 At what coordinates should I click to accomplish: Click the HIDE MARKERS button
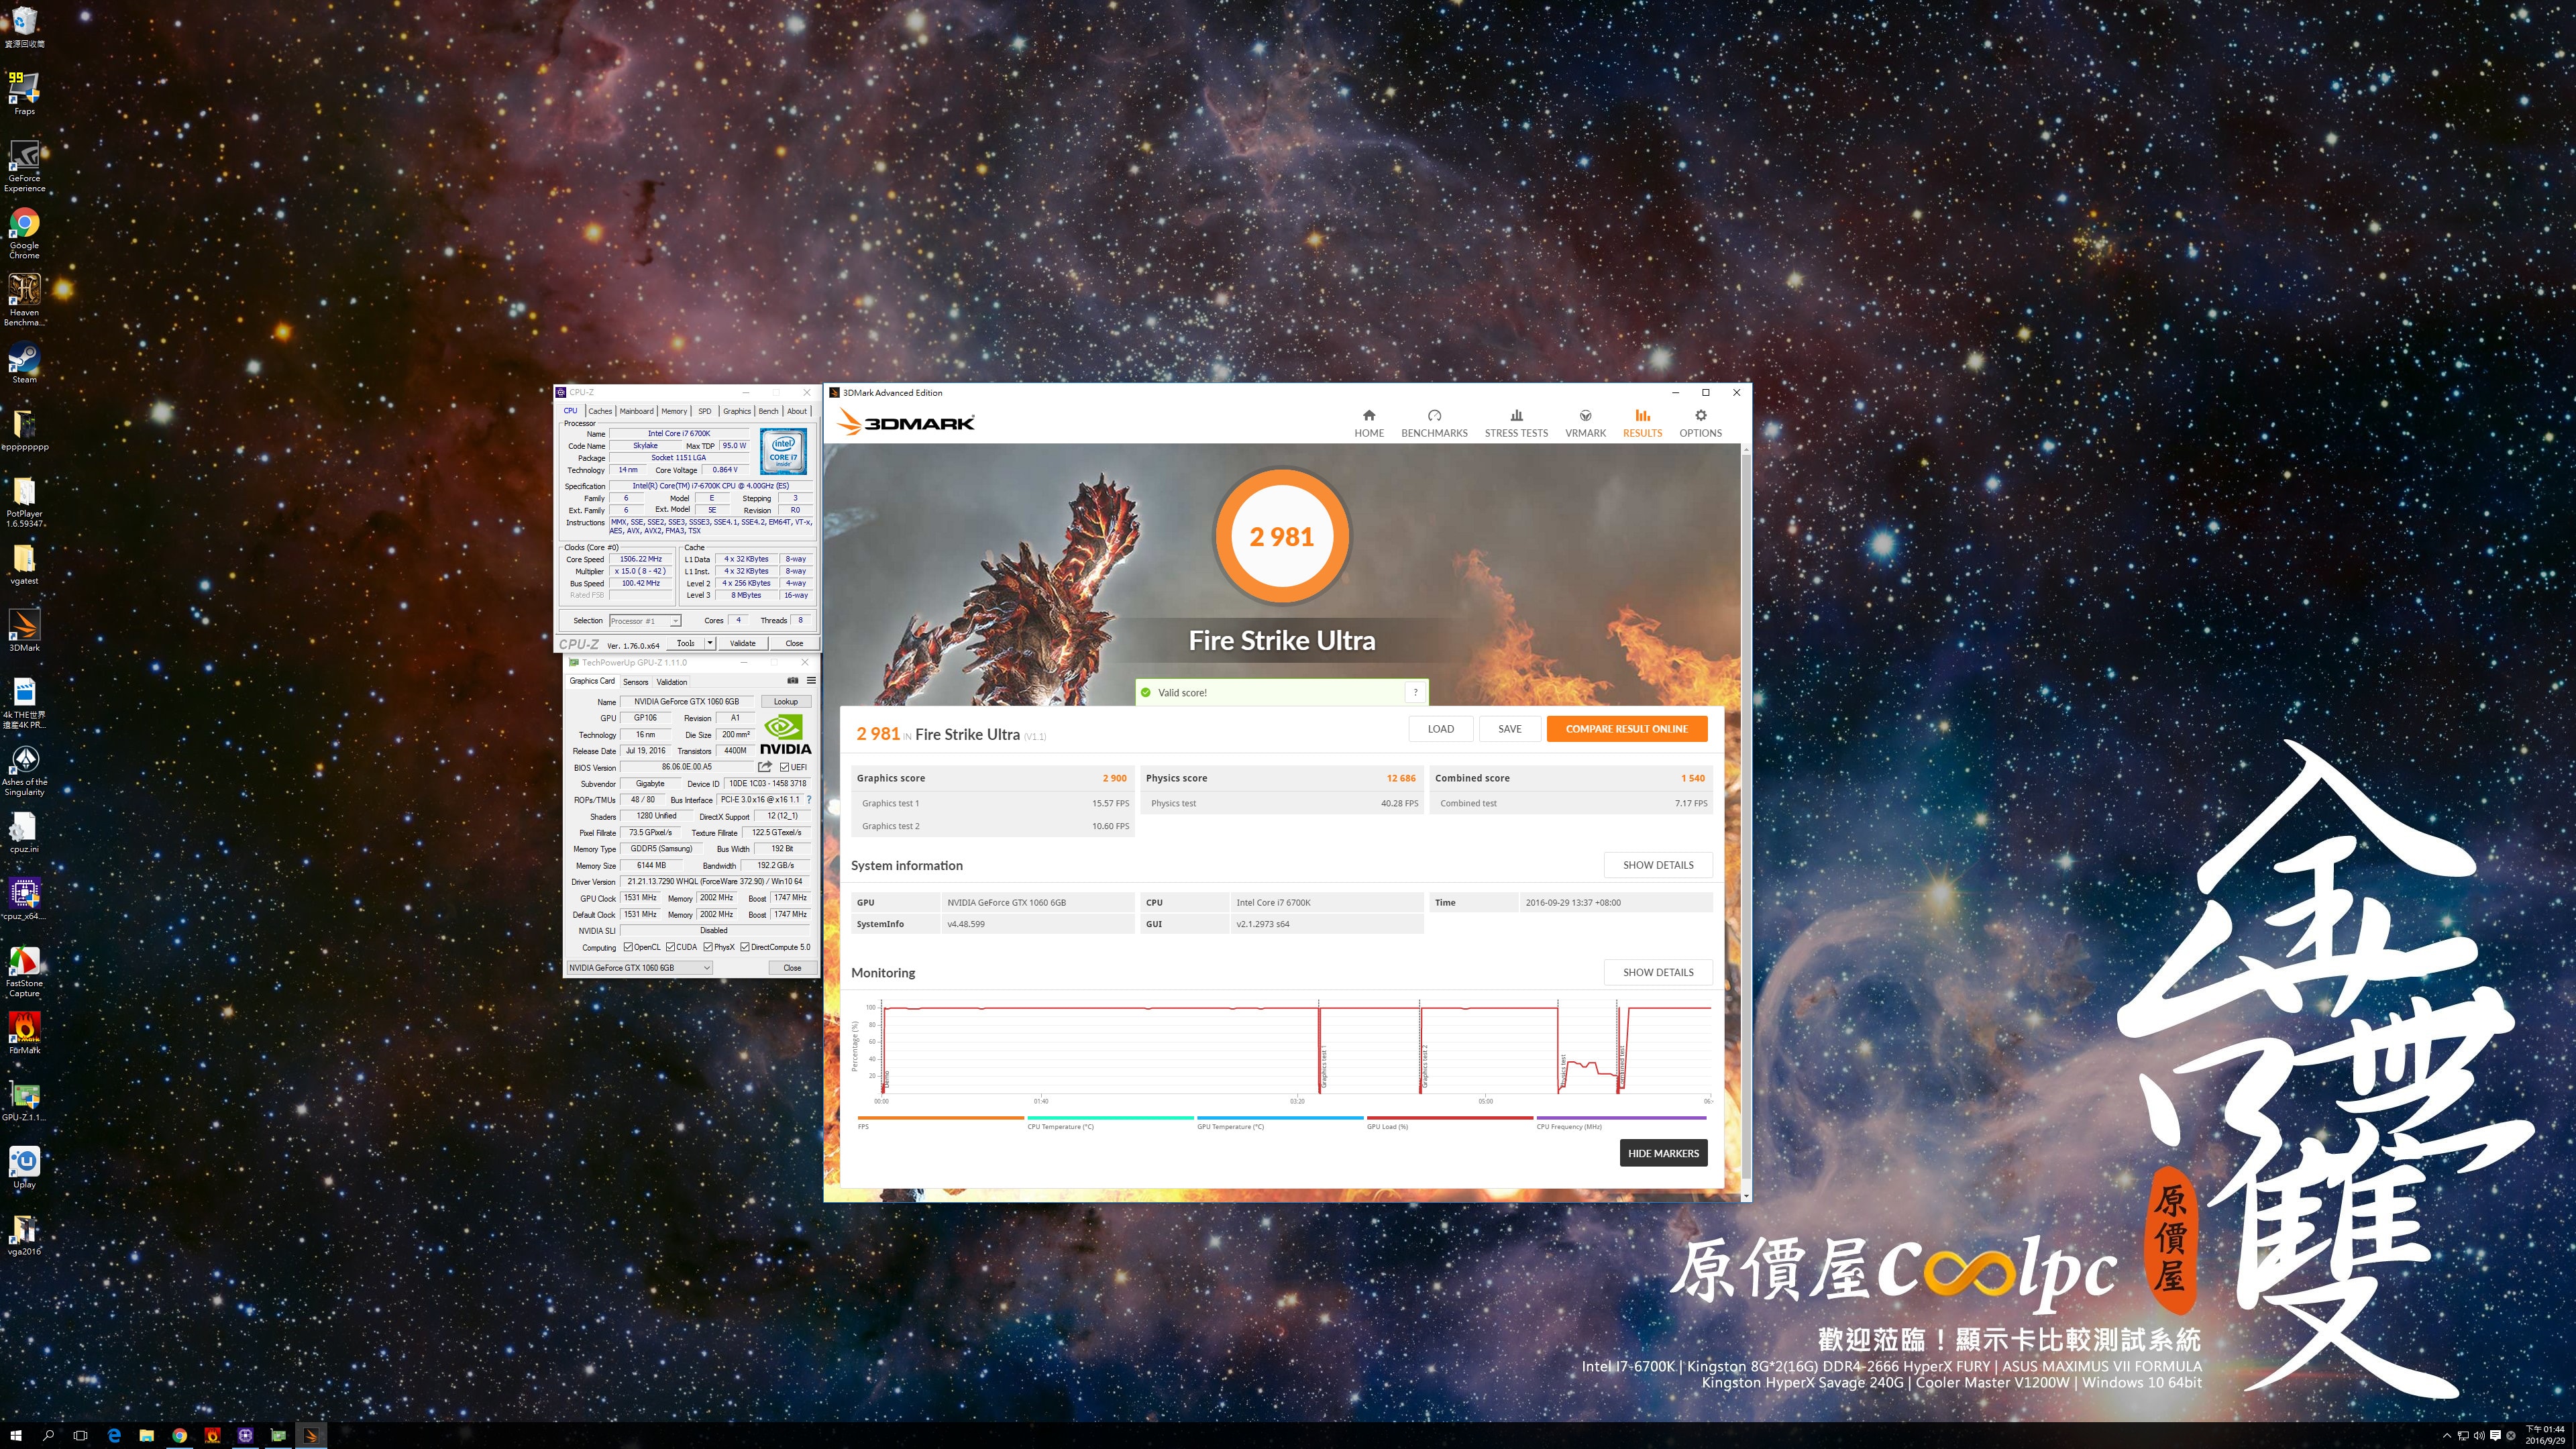(x=1663, y=1153)
